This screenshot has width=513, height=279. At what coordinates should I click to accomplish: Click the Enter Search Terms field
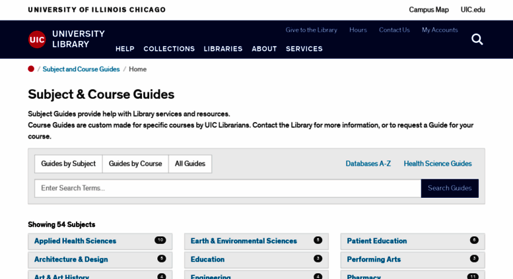click(228, 188)
